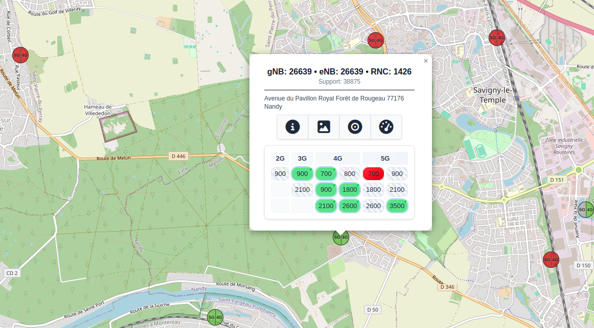Select the green 3G 900 frequency badge
The width and height of the screenshot is (594, 328).
(x=302, y=174)
